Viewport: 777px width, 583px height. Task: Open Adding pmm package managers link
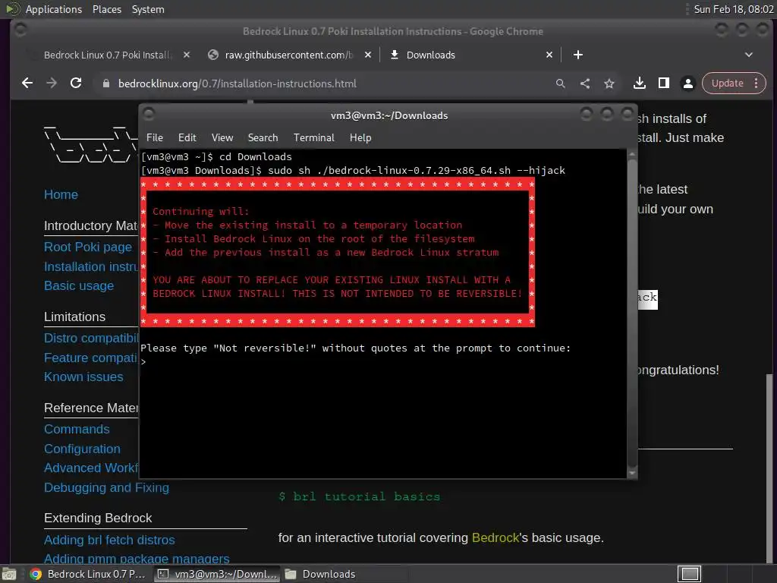point(137,559)
